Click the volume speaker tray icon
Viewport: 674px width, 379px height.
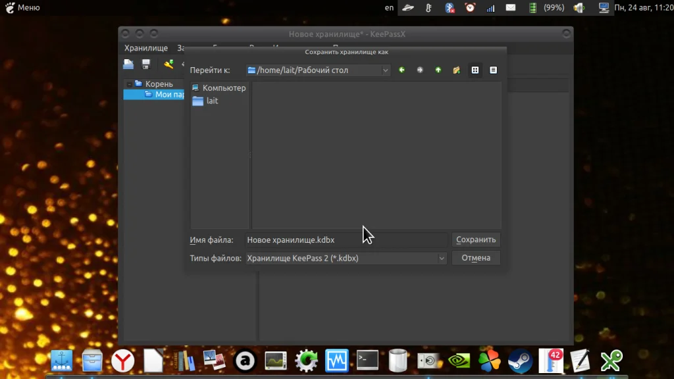click(x=579, y=7)
